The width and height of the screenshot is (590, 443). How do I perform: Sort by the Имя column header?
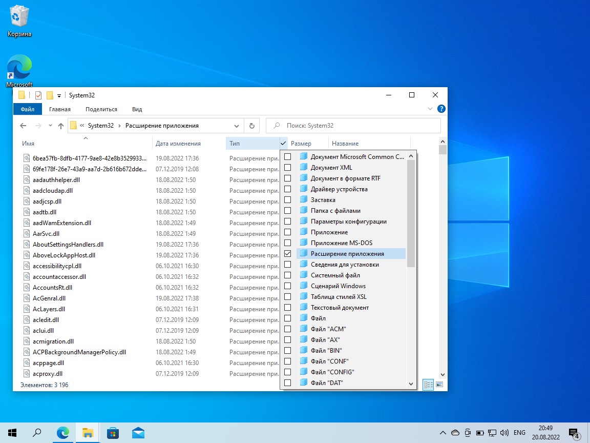(86, 143)
